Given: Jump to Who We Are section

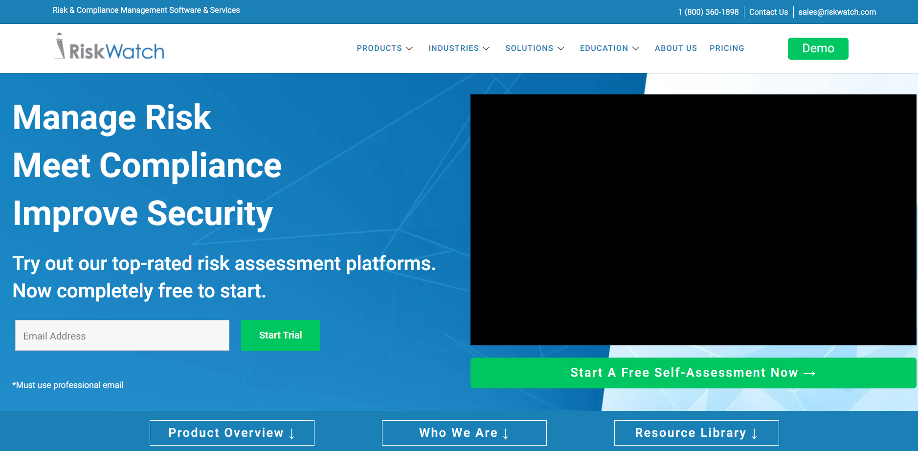Looking at the screenshot, I should 464,433.
